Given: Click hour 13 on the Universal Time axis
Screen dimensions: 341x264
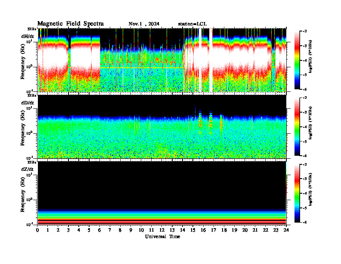Looking at the screenshot, I should (x=172, y=230).
